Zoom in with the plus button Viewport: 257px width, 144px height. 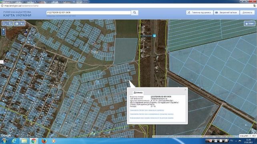4,30
